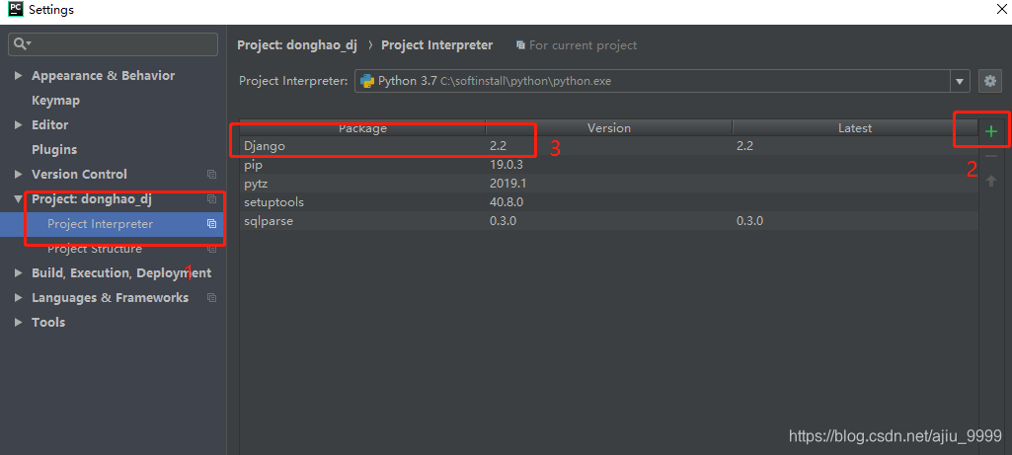Click the setuptools version 40.8.0 cell
The width and height of the screenshot is (1012, 455).
pyautogui.click(x=506, y=202)
